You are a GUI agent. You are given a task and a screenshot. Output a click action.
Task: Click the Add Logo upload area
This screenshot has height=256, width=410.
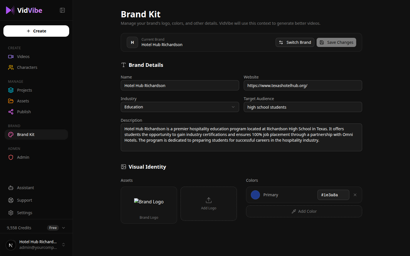pos(208,204)
